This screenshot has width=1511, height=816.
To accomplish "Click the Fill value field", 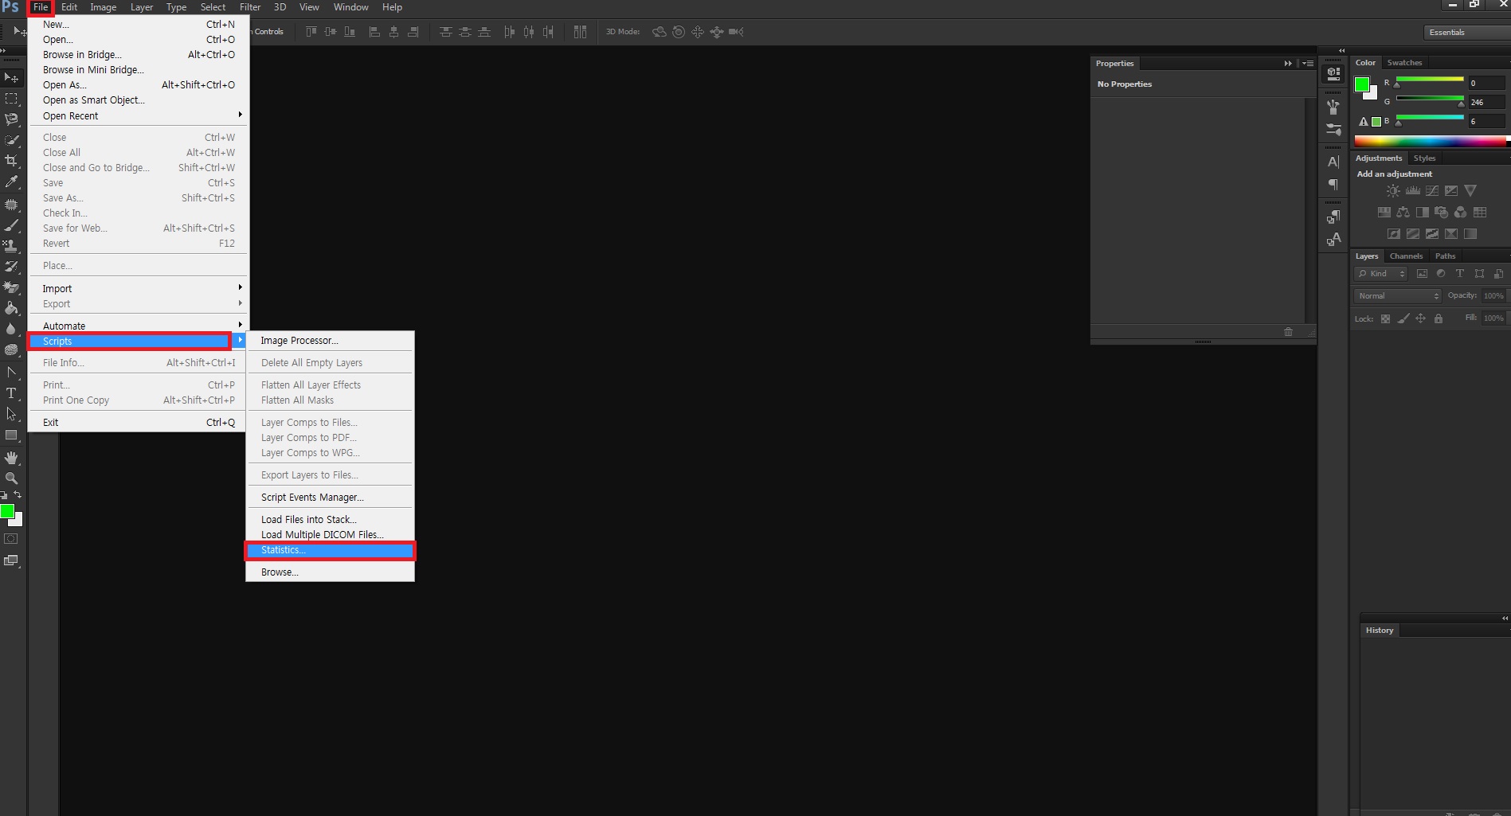I will click(1493, 318).
